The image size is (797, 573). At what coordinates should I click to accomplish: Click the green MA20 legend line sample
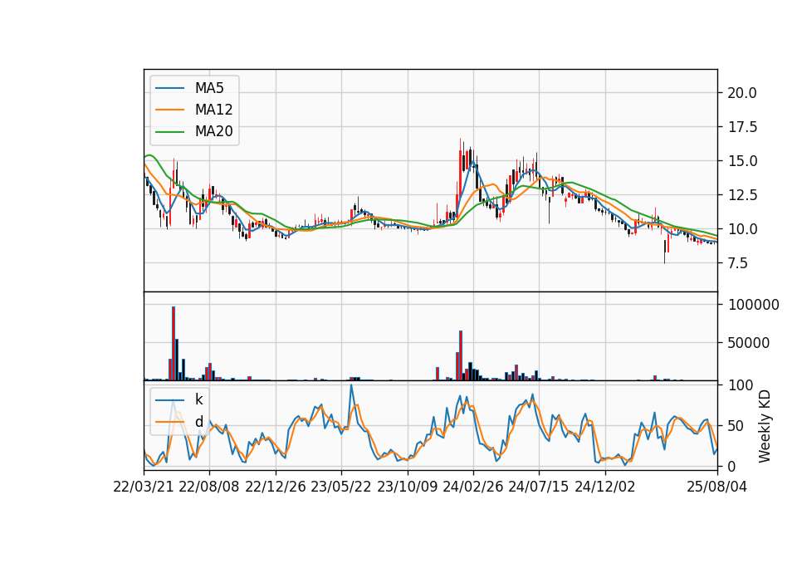tap(169, 132)
